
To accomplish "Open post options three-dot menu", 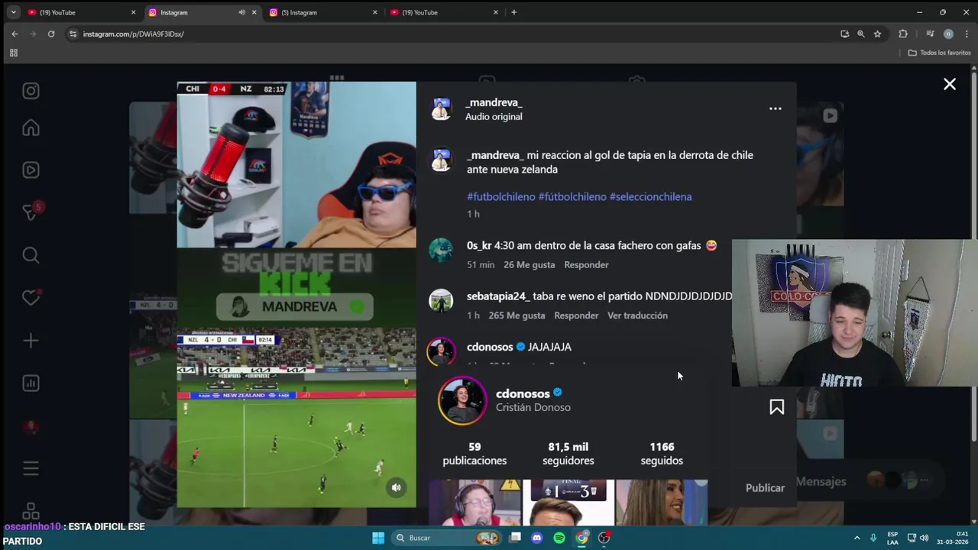I will click(775, 108).
